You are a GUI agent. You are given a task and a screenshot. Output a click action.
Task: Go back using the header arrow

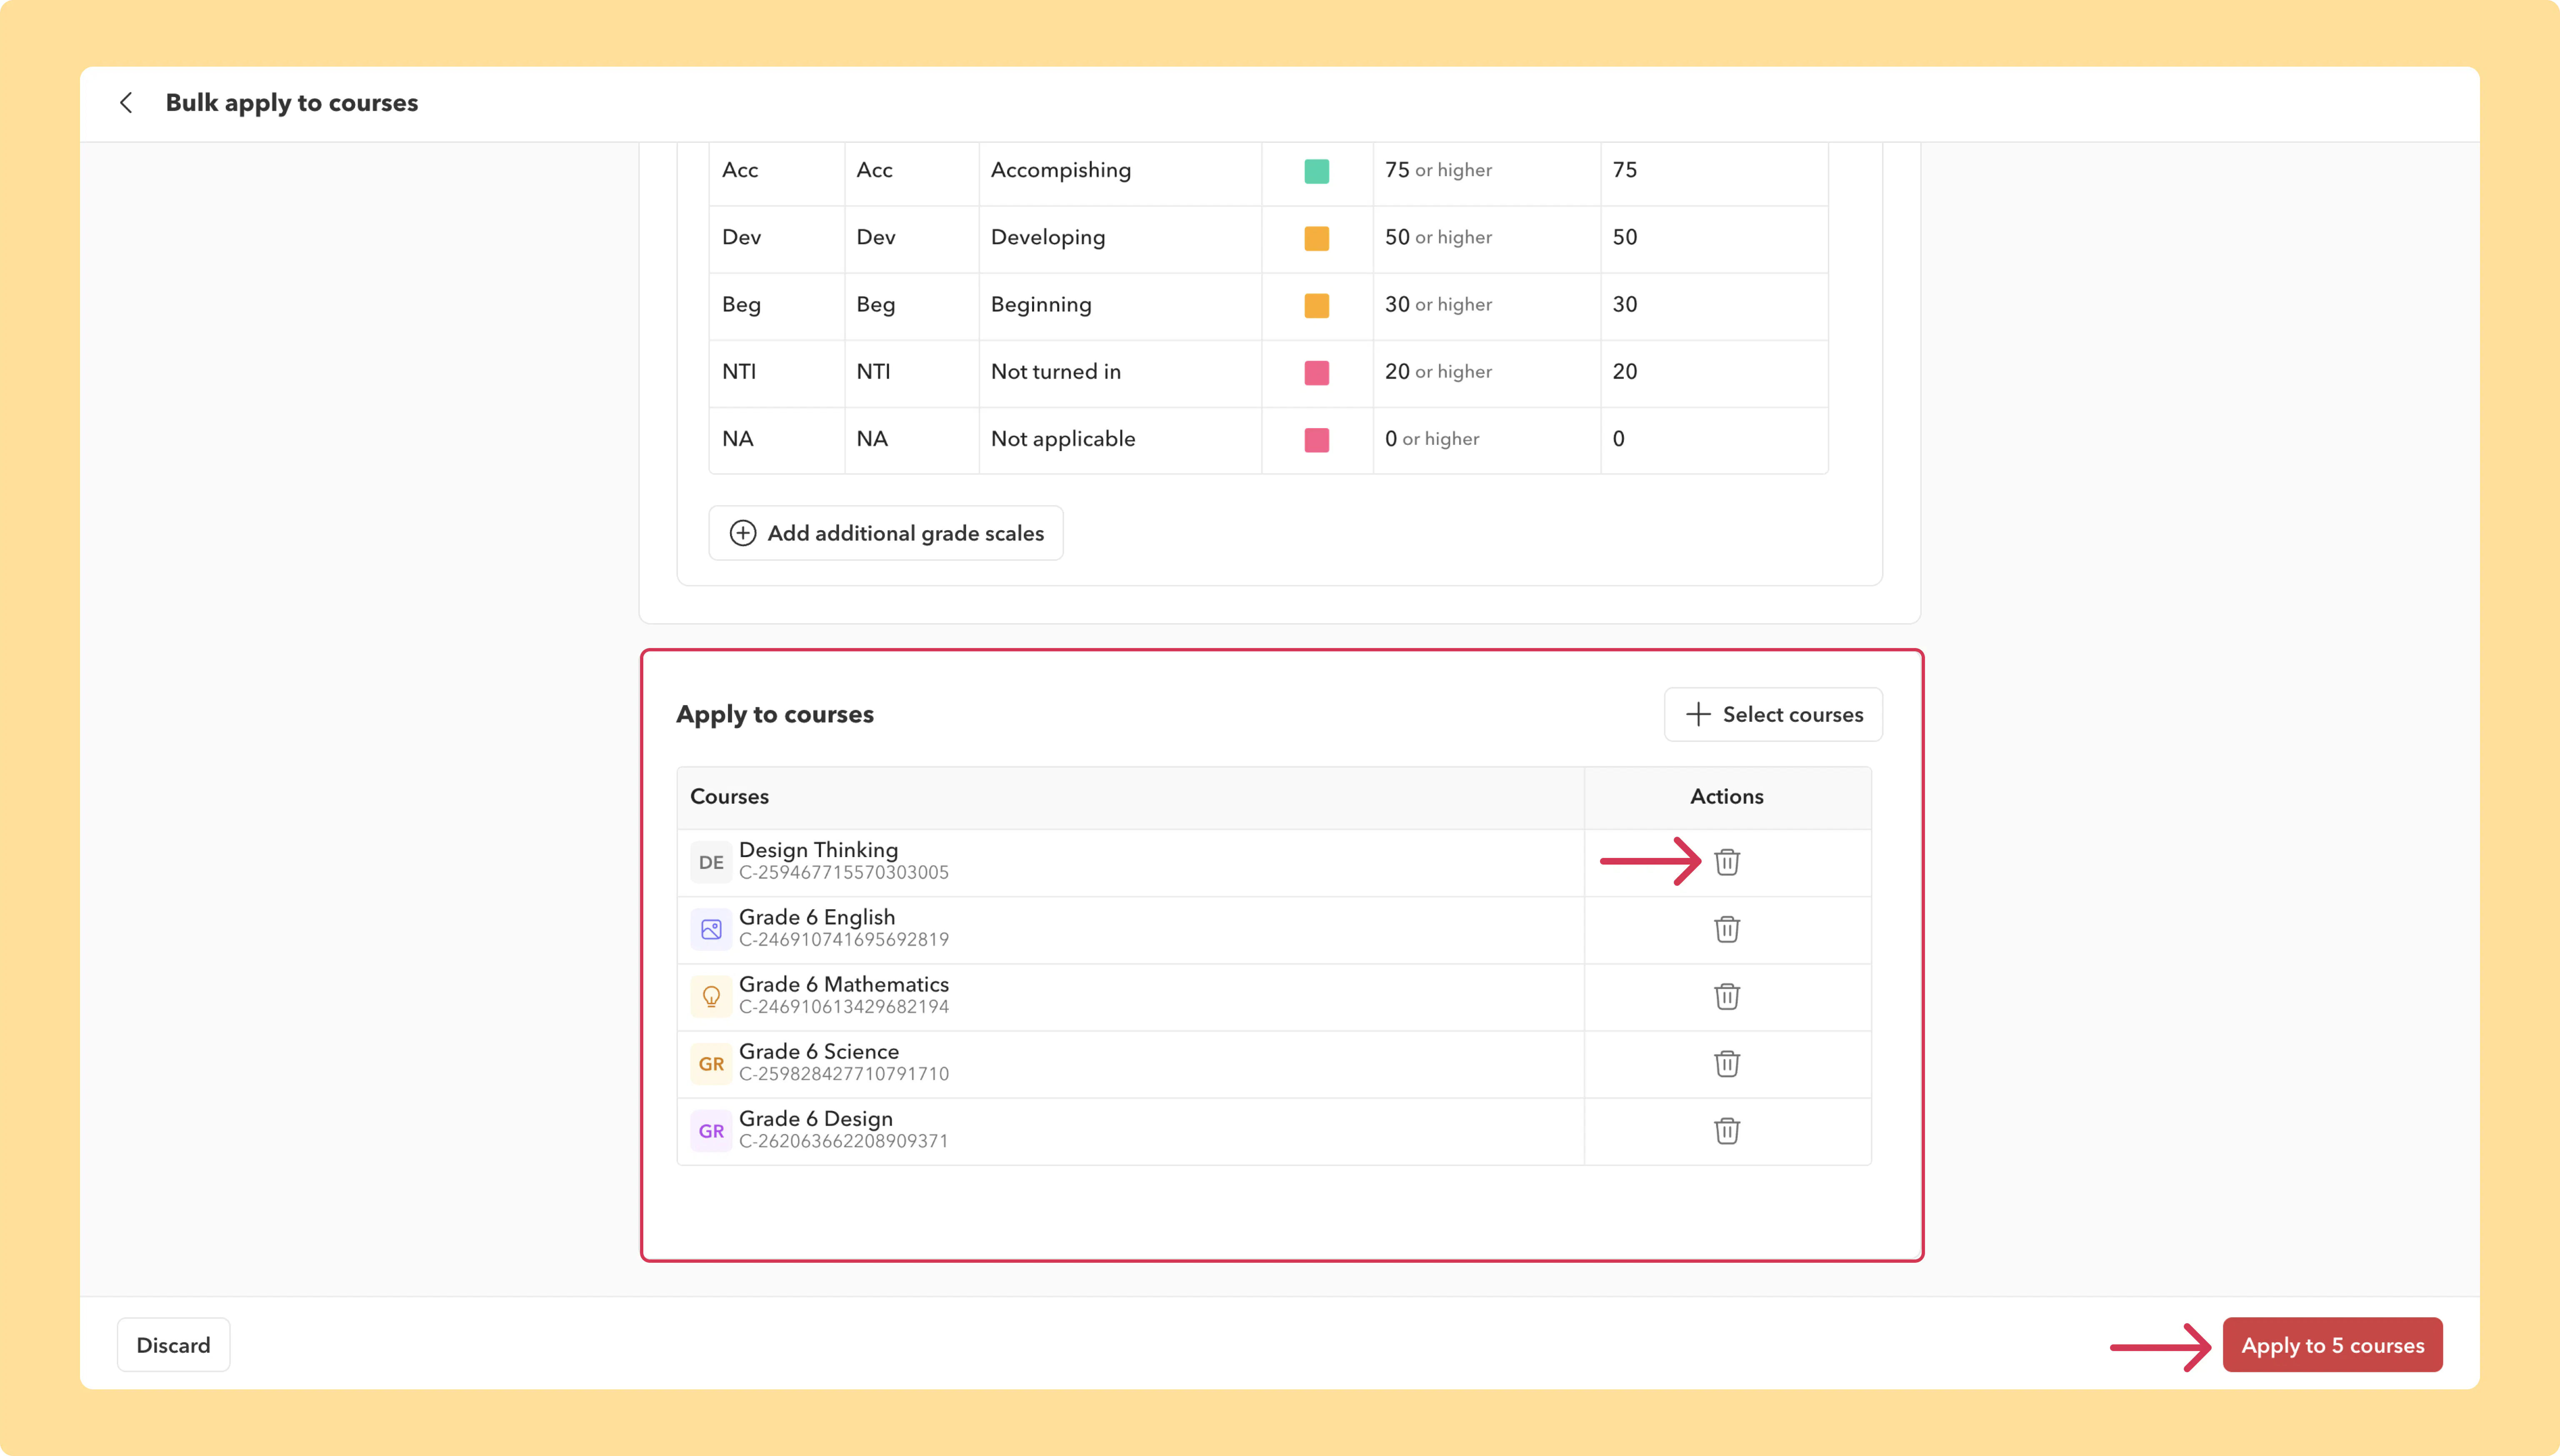pyautogui.click(x=126, y=103)
